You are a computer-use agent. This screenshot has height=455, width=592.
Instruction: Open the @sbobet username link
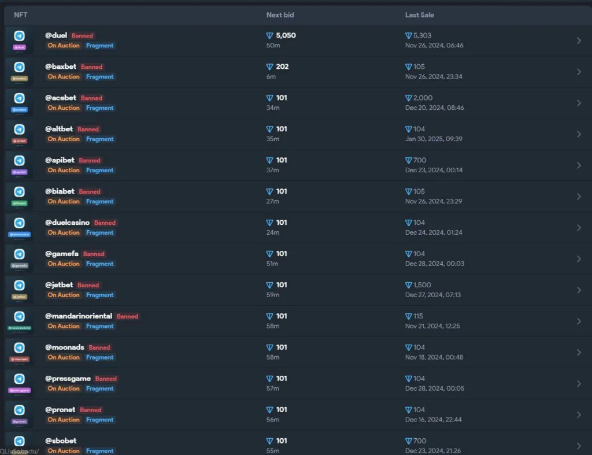pyautogui.click(x=61, y=441)
